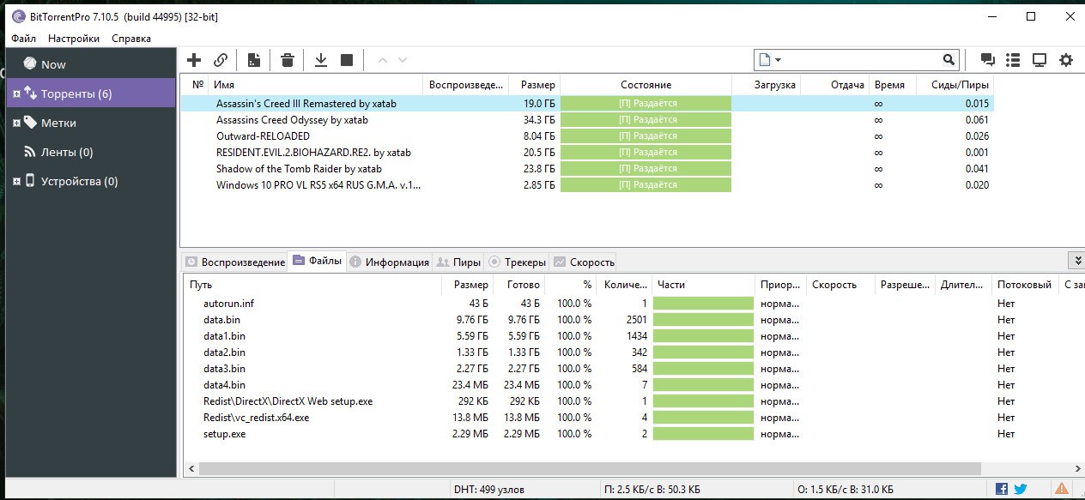This screenshot has height=500, width=1085.
Task: Sort torrents by the Размер column header
Action: [x=537, y=85]
